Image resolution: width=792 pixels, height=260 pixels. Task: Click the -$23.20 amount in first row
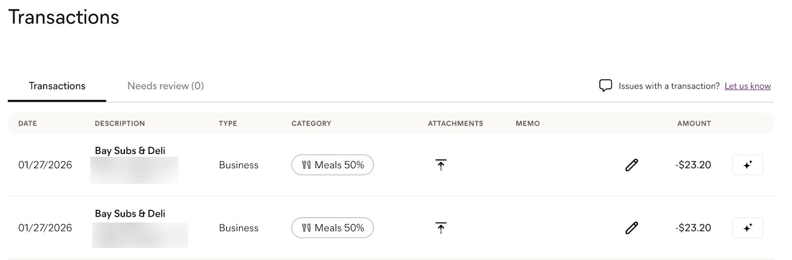coord(693,165)
